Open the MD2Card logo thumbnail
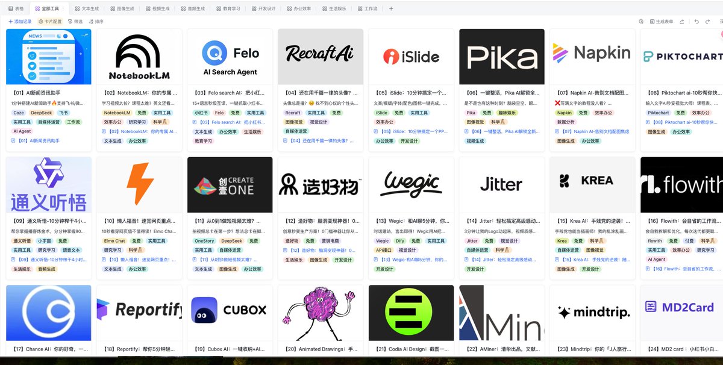This screenshot has width=723, height=365. pyautogui.click(x=682, y=313)
